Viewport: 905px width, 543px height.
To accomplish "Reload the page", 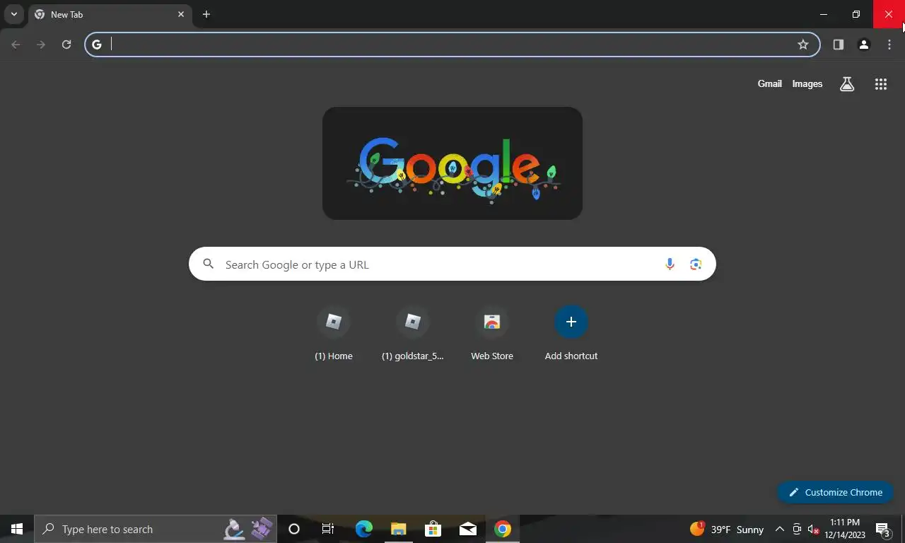I will pos(66,45).
